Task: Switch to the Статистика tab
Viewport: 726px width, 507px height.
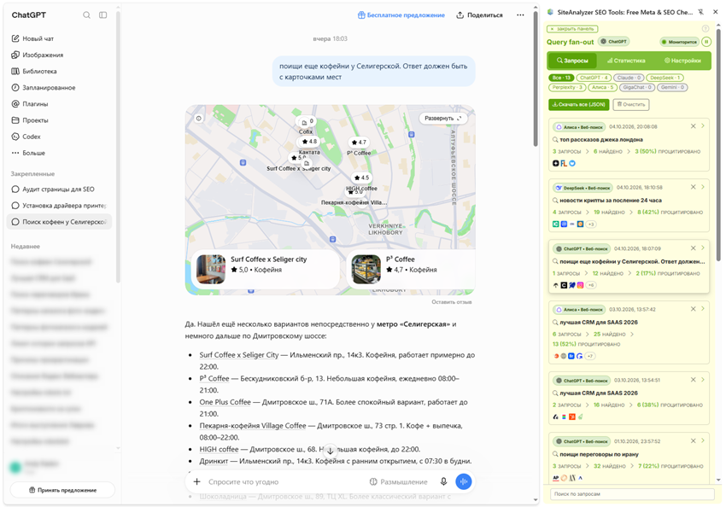Action: coord(626,61)
